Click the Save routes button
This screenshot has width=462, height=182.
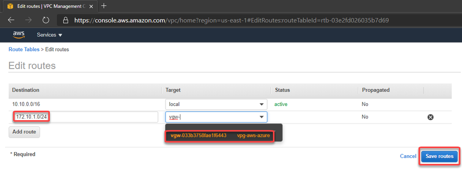click(439, 157)
